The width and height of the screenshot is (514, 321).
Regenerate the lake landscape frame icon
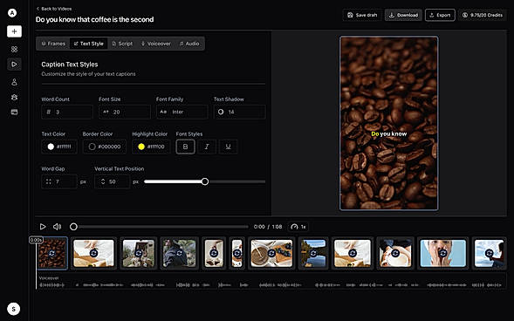(313, 254)
